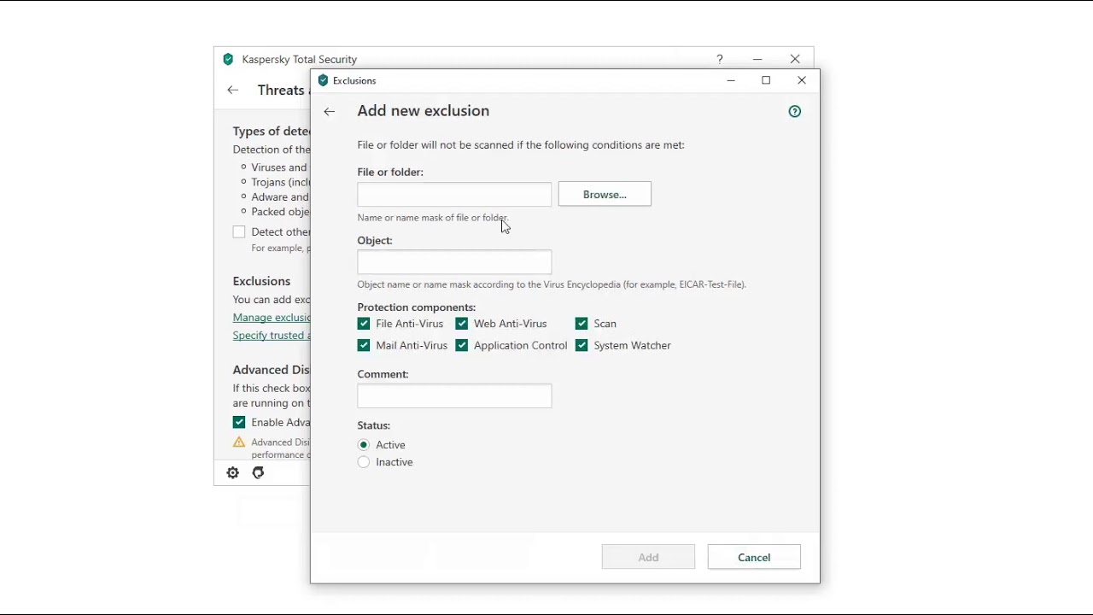Click the Add new exclusion heading
This screenshot has width=1093, height=615.
(x=424, y=111)
